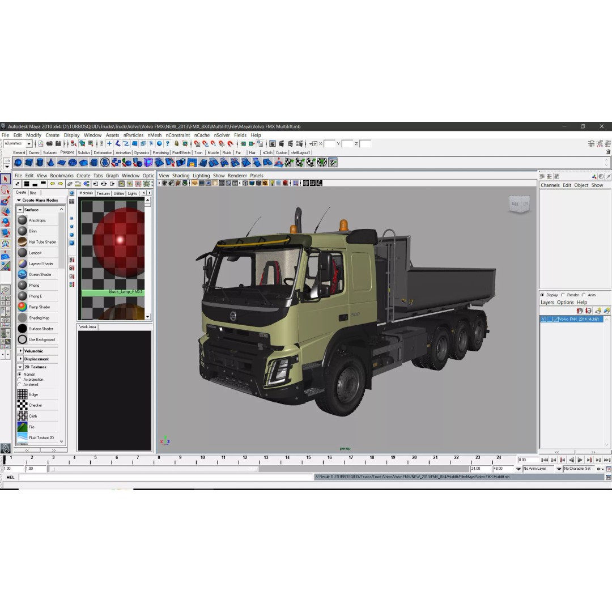Create a File texture node
The image size is (612, 612).
pyautogui.click(x=38, y=427)
